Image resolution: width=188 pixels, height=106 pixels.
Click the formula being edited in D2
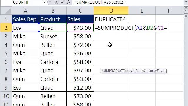click(131, 28)
